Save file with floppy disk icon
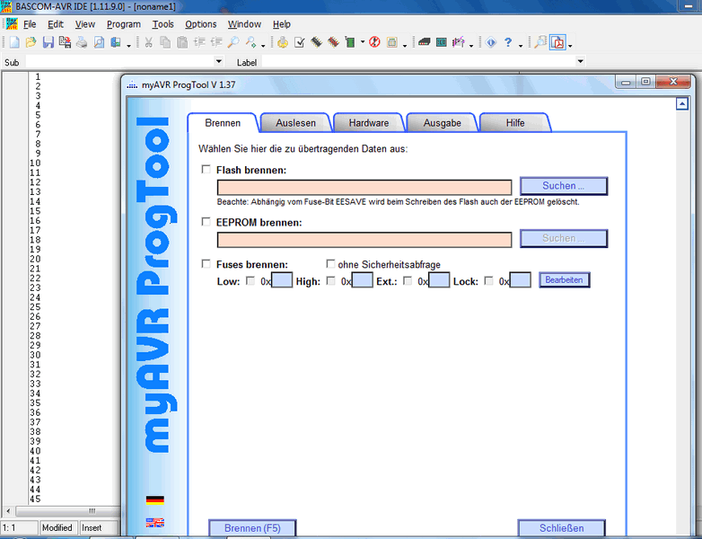The height and width of the screenshot is (539, 702). click(x=48, y=42)
